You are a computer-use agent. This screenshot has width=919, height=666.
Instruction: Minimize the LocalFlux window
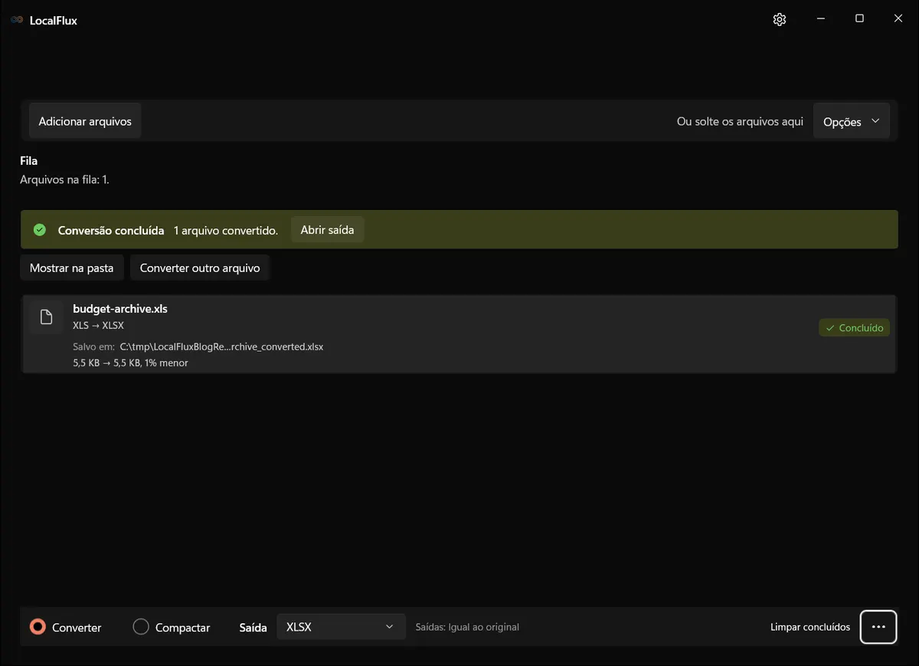coord(821,19)
